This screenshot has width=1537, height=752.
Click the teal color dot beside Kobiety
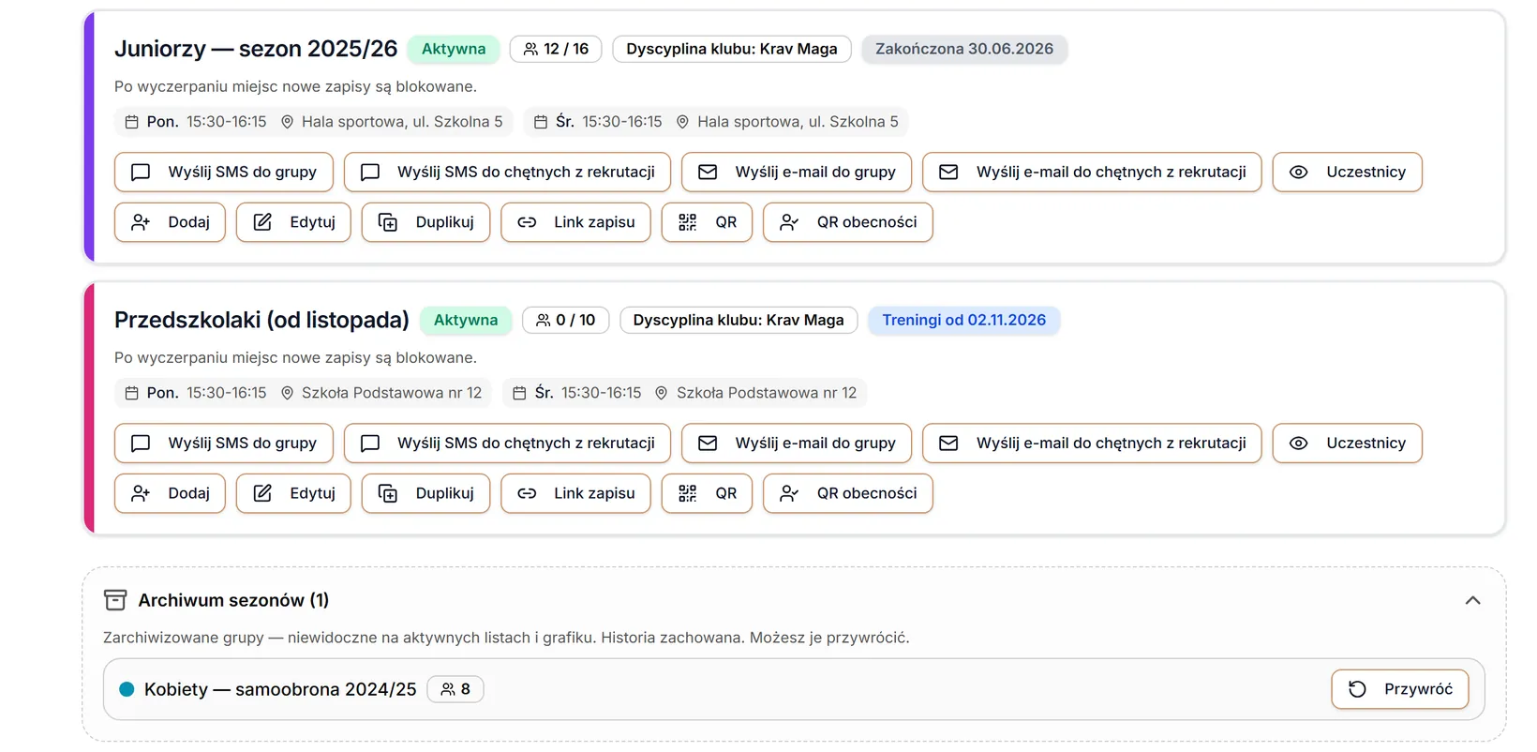127,689
